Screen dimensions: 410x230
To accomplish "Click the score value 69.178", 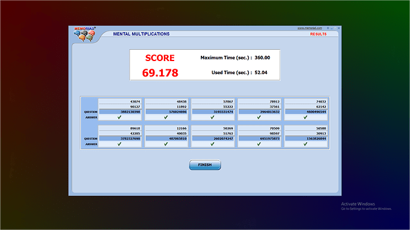I will (x=160, y=73).
